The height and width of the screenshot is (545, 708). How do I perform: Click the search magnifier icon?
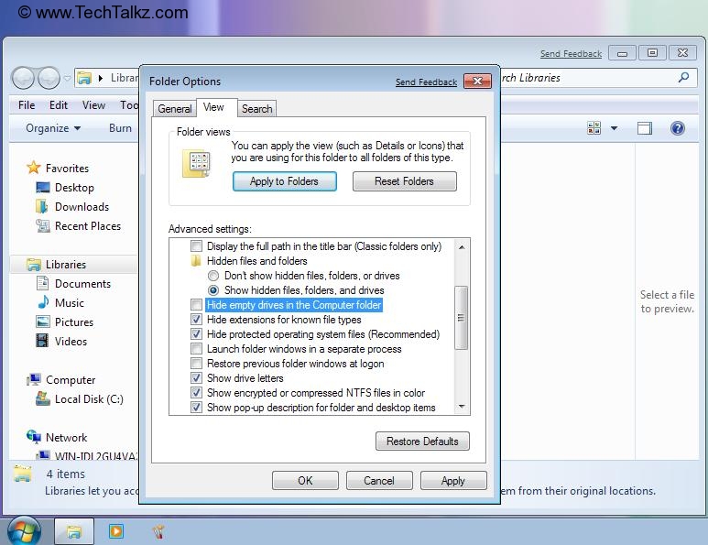click(x=683, y=78)
